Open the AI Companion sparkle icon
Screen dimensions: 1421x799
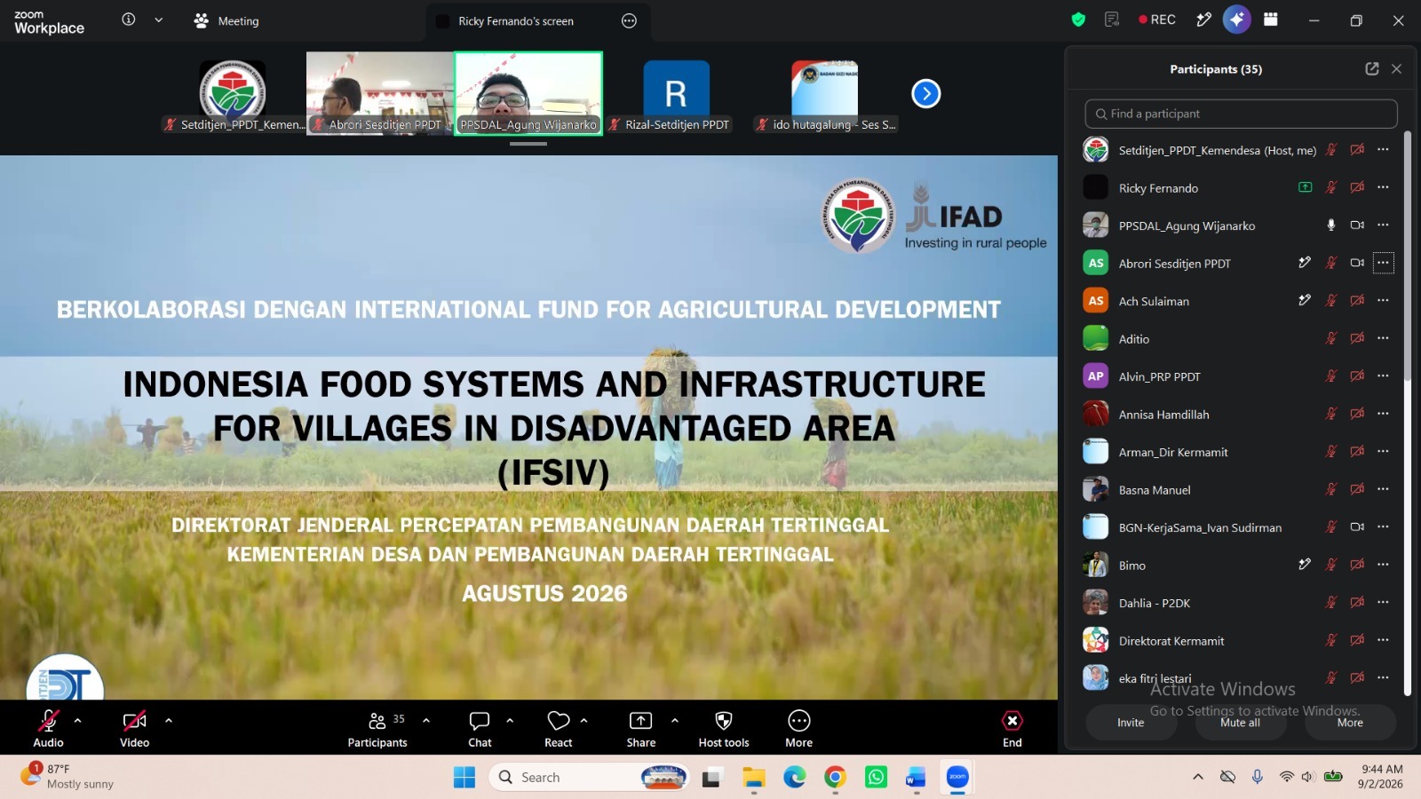pos(1236,20)
